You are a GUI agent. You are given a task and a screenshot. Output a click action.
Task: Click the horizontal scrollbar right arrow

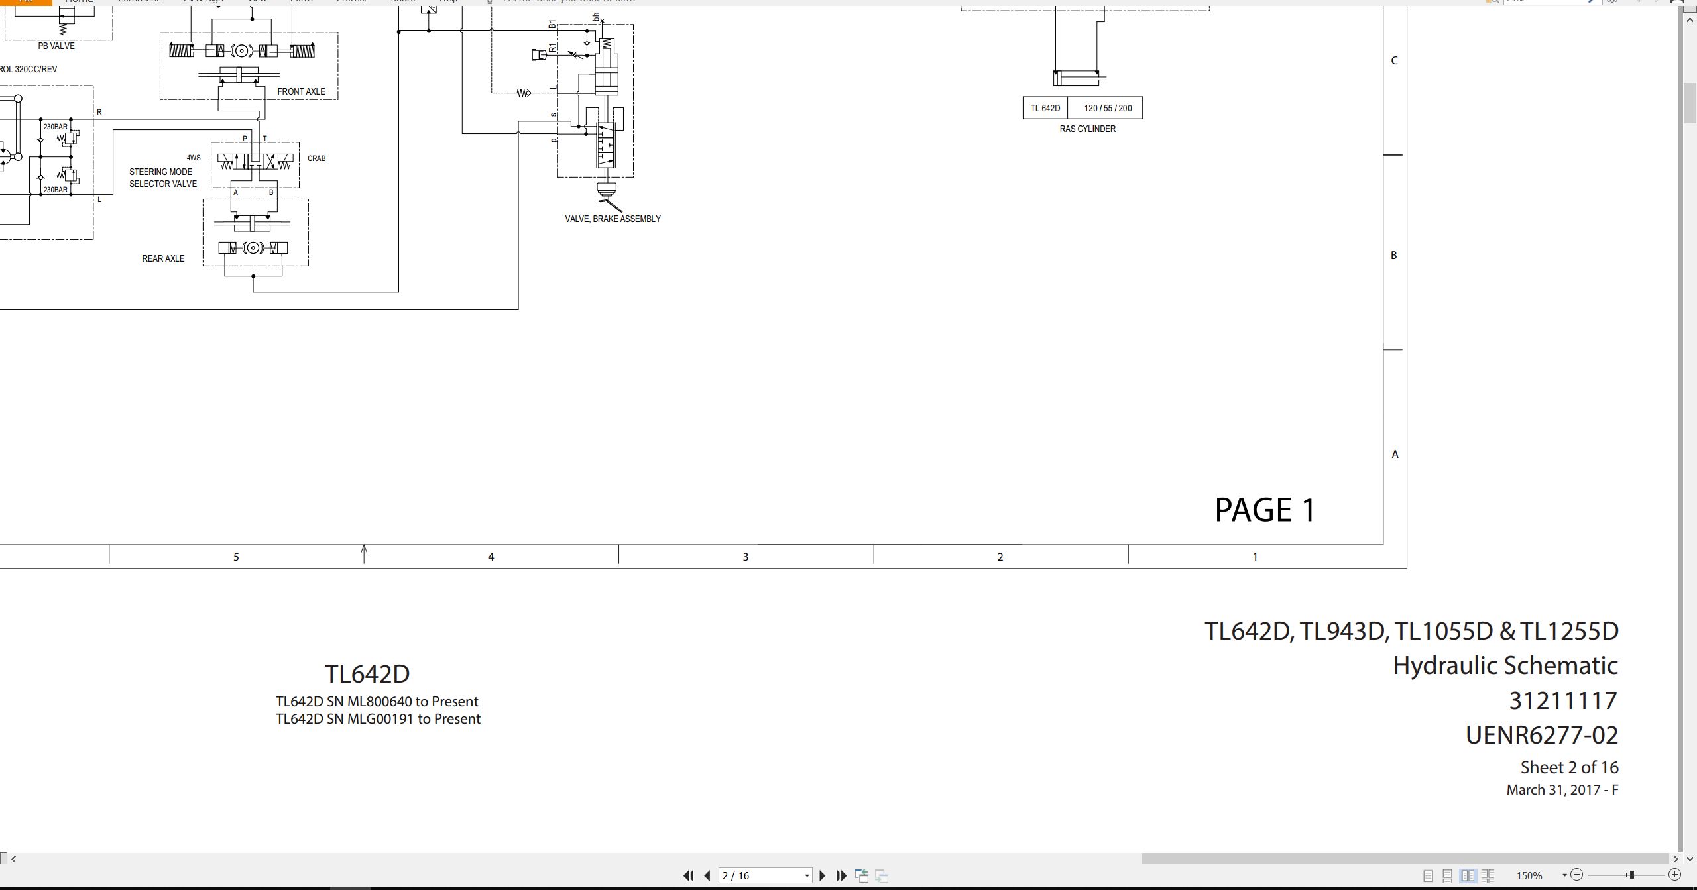tap(1676, 859)
